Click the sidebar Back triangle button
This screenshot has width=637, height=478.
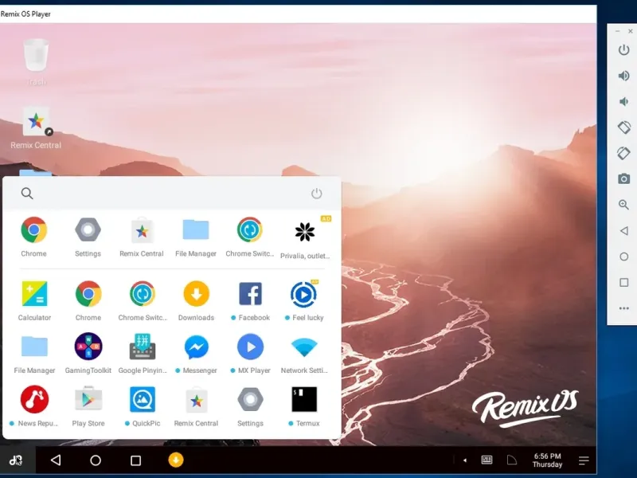pyautogui.click(x=624, y=231)
